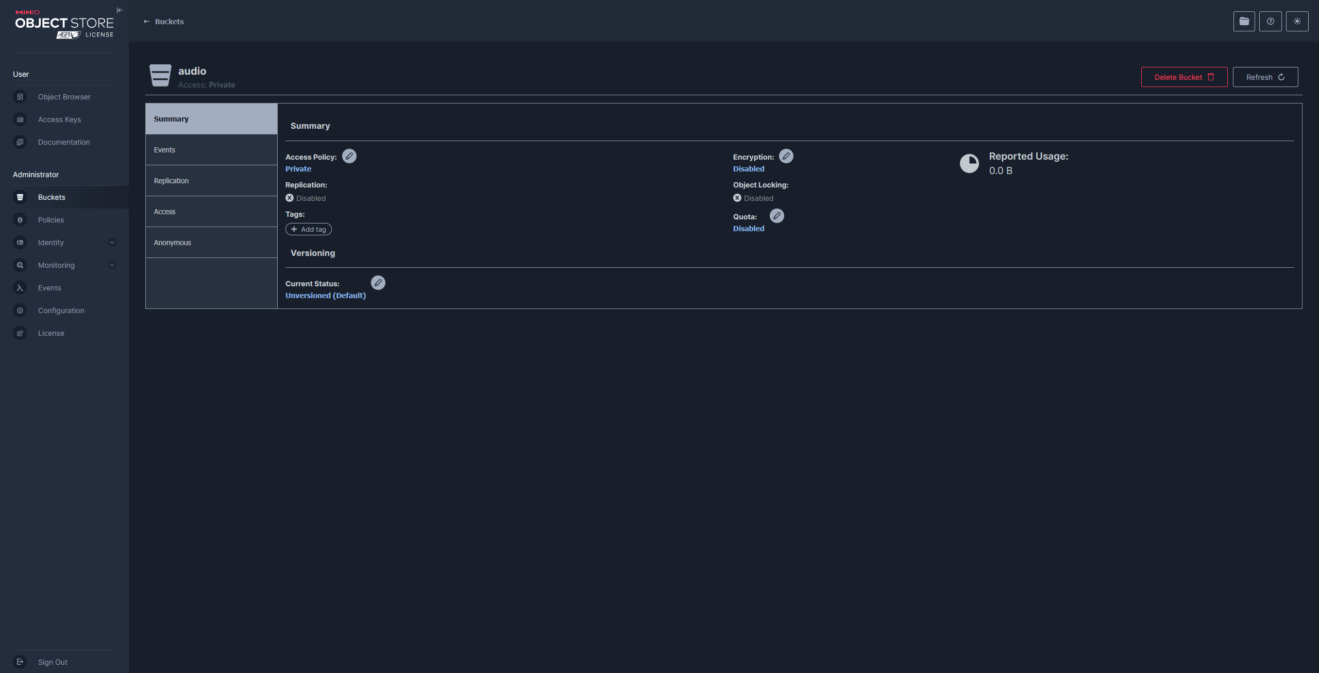Edit the Access Policy with pencil icon
The width and height of the screenshot is (1319, 673).
[349, 156]
